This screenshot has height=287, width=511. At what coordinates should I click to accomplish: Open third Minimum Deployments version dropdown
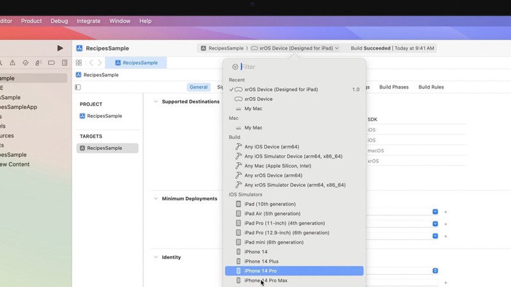point(435,236)
